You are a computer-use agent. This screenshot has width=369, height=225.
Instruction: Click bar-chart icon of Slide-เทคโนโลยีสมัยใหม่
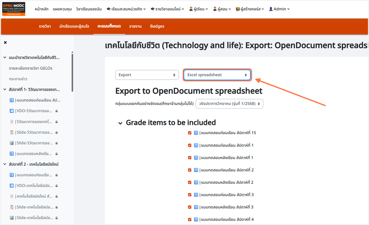click(12, 218)
